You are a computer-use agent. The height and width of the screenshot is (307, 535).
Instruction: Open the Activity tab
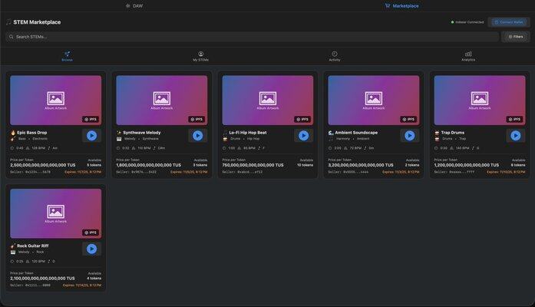[x=335, y=56]
